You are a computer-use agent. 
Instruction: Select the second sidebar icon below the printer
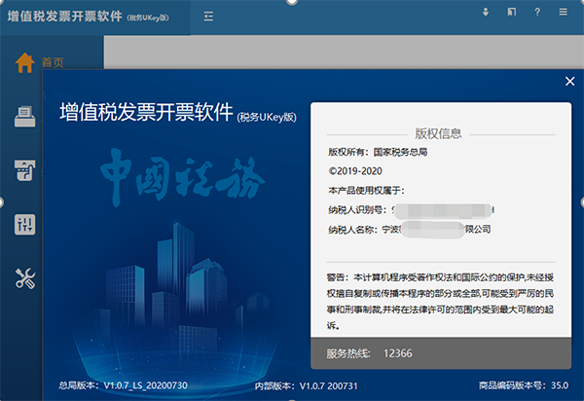(x=24, y=171)
